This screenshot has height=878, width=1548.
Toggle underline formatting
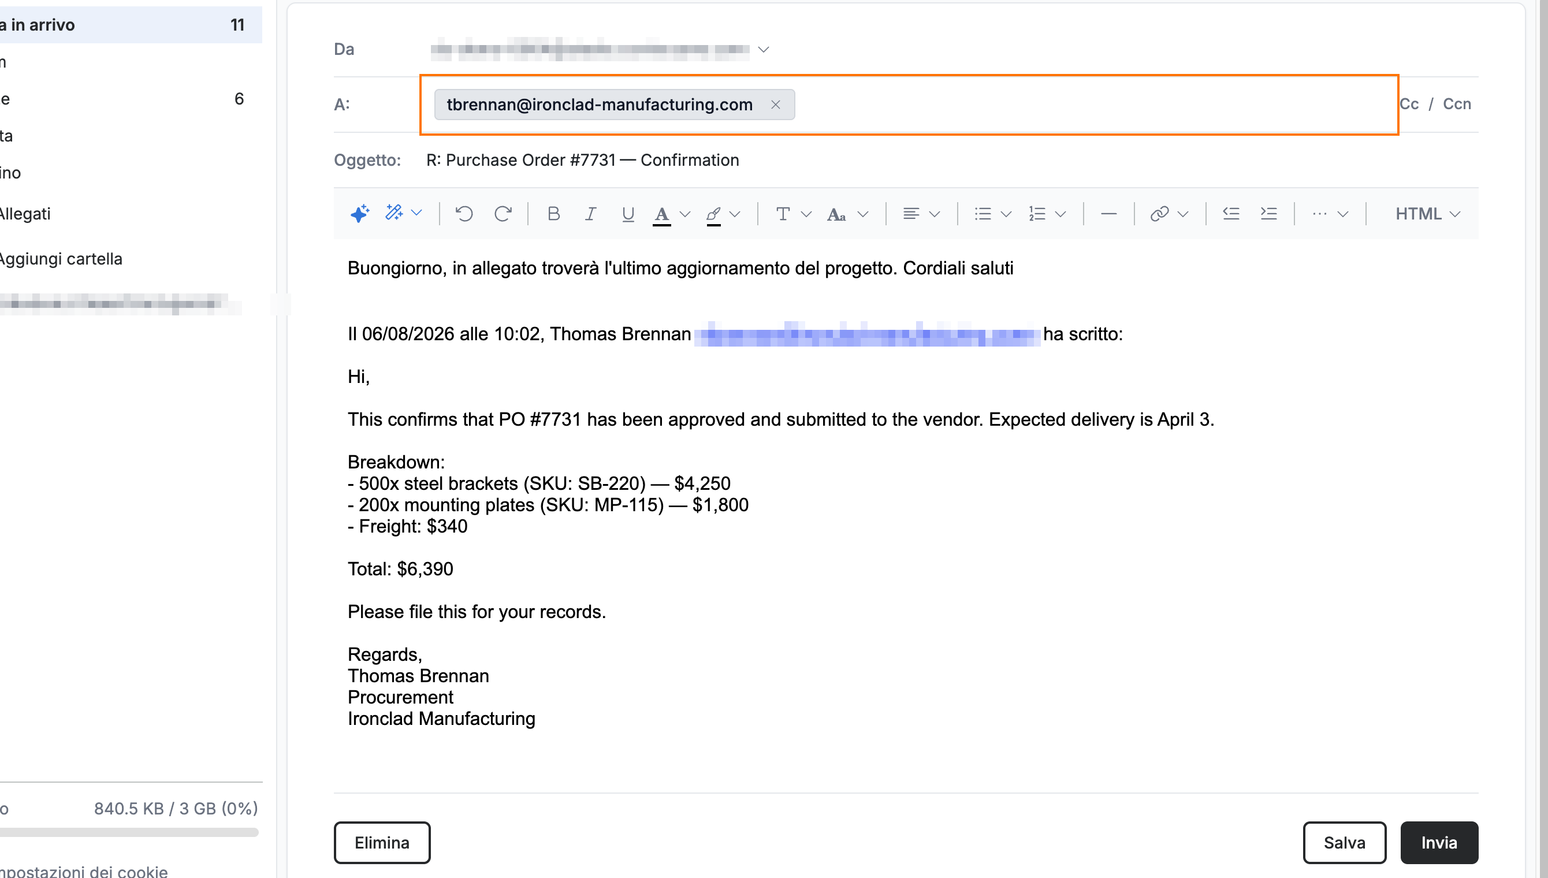point(627,214)
